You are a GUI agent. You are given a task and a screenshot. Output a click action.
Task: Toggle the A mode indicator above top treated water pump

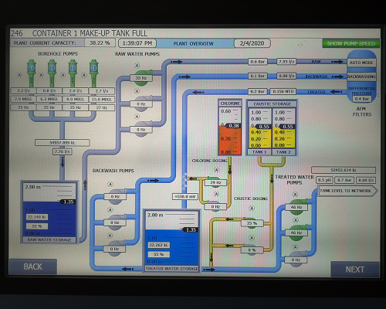point(295,194)
